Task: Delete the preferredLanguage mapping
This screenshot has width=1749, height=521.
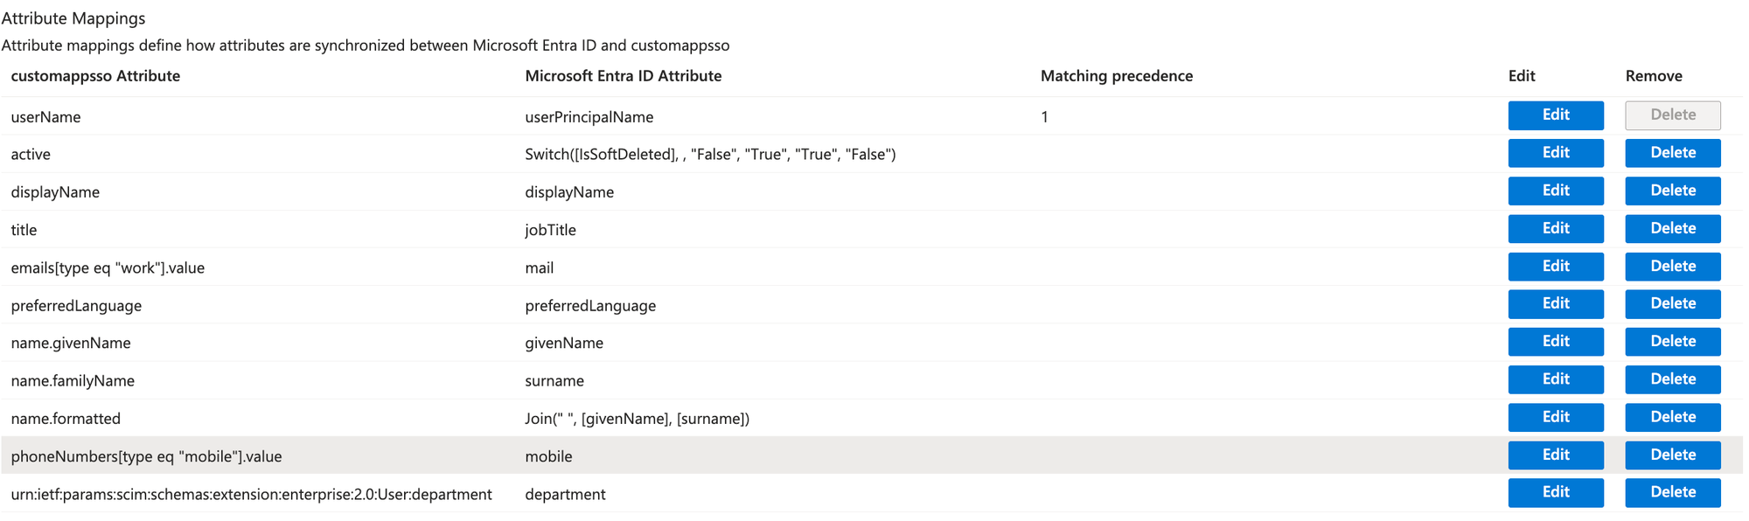Action: [x=1672, y=304]
